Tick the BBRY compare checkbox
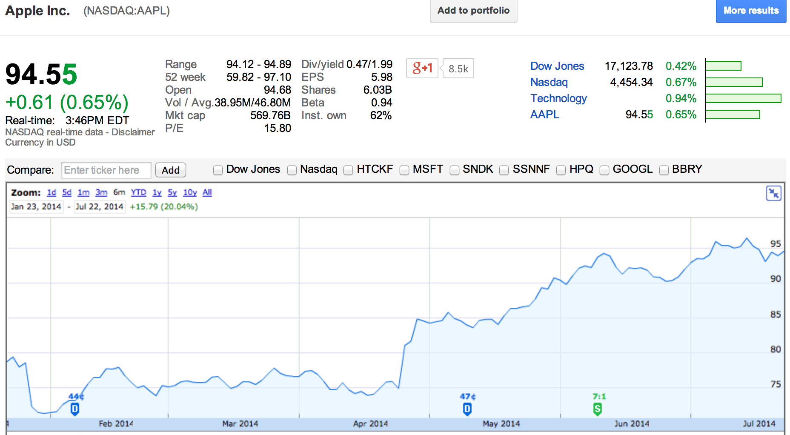Image resolution: width=790 pixels, height=435 pixels. point(664,170)
